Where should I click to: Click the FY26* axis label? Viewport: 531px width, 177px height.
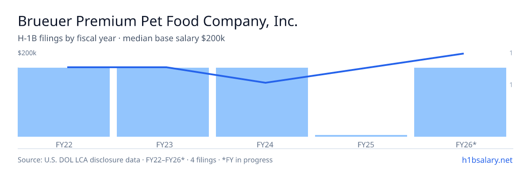tap(466, 144)
